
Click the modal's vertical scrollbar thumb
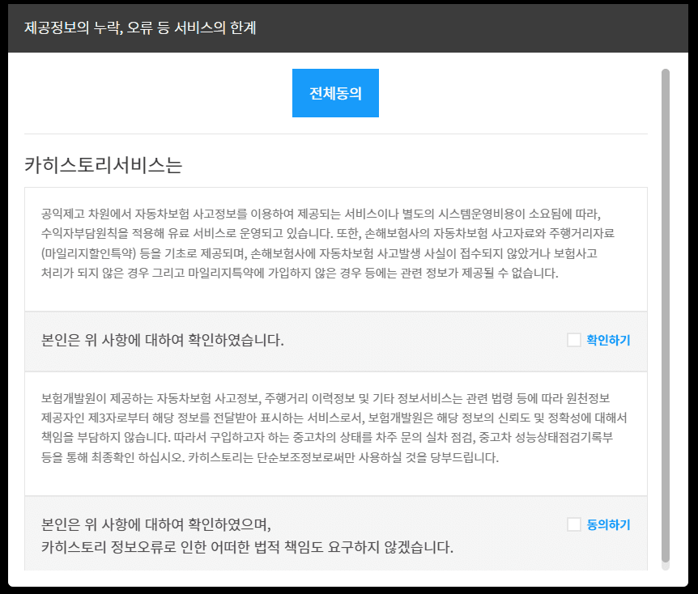(666, 316)
